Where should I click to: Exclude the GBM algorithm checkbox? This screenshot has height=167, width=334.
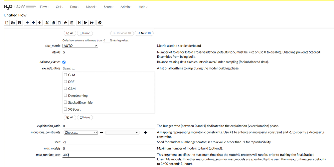tap(65, 89)
